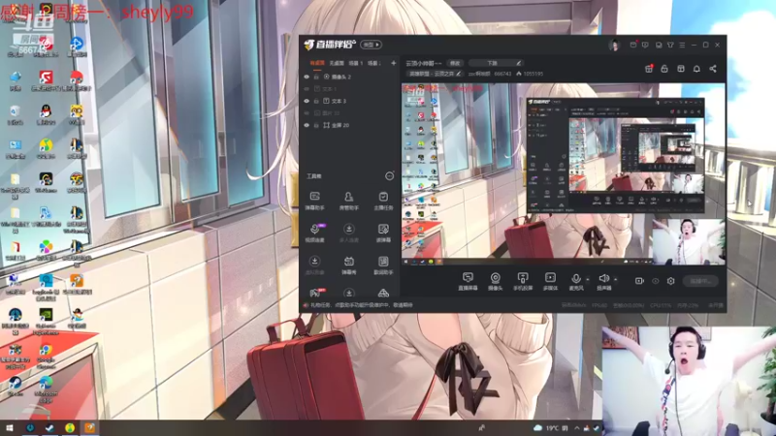
Task: Add 摄像头 camera source
Action: [x=495, y=281]
